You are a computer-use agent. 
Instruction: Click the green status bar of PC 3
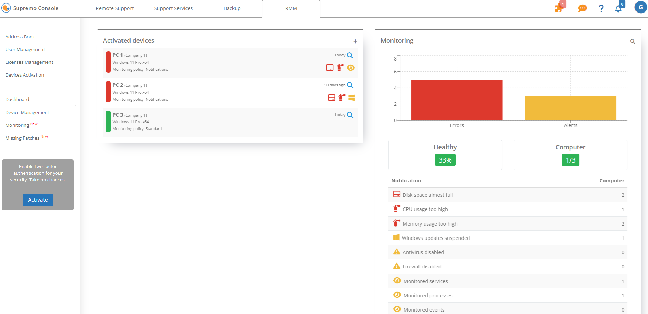tap(108, 121)
